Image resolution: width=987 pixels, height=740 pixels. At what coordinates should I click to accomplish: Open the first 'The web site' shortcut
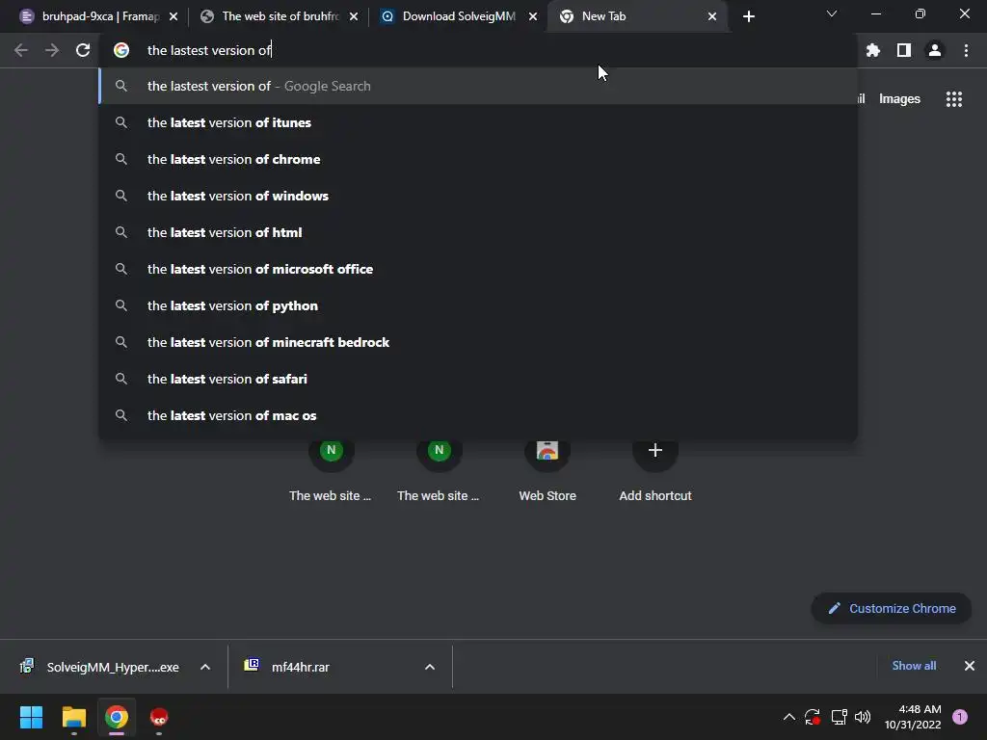coord(332,469)
